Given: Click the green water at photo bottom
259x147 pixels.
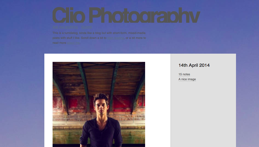Looking at the screenshot, I should (x=66, y=139).
